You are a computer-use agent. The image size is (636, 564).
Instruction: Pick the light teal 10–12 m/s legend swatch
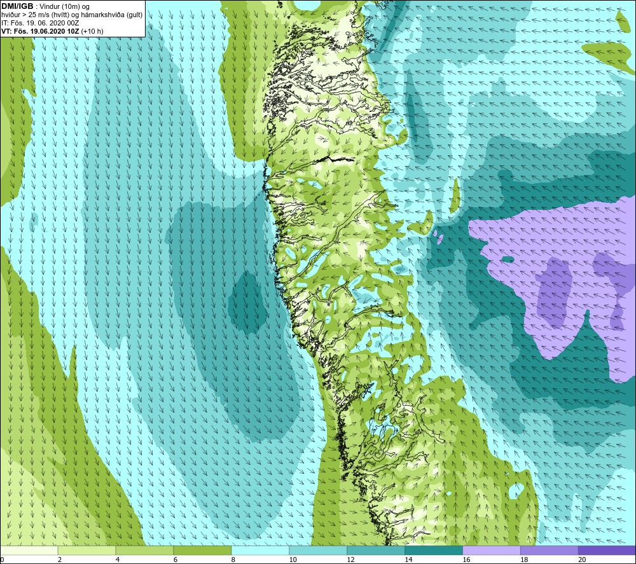318,550
